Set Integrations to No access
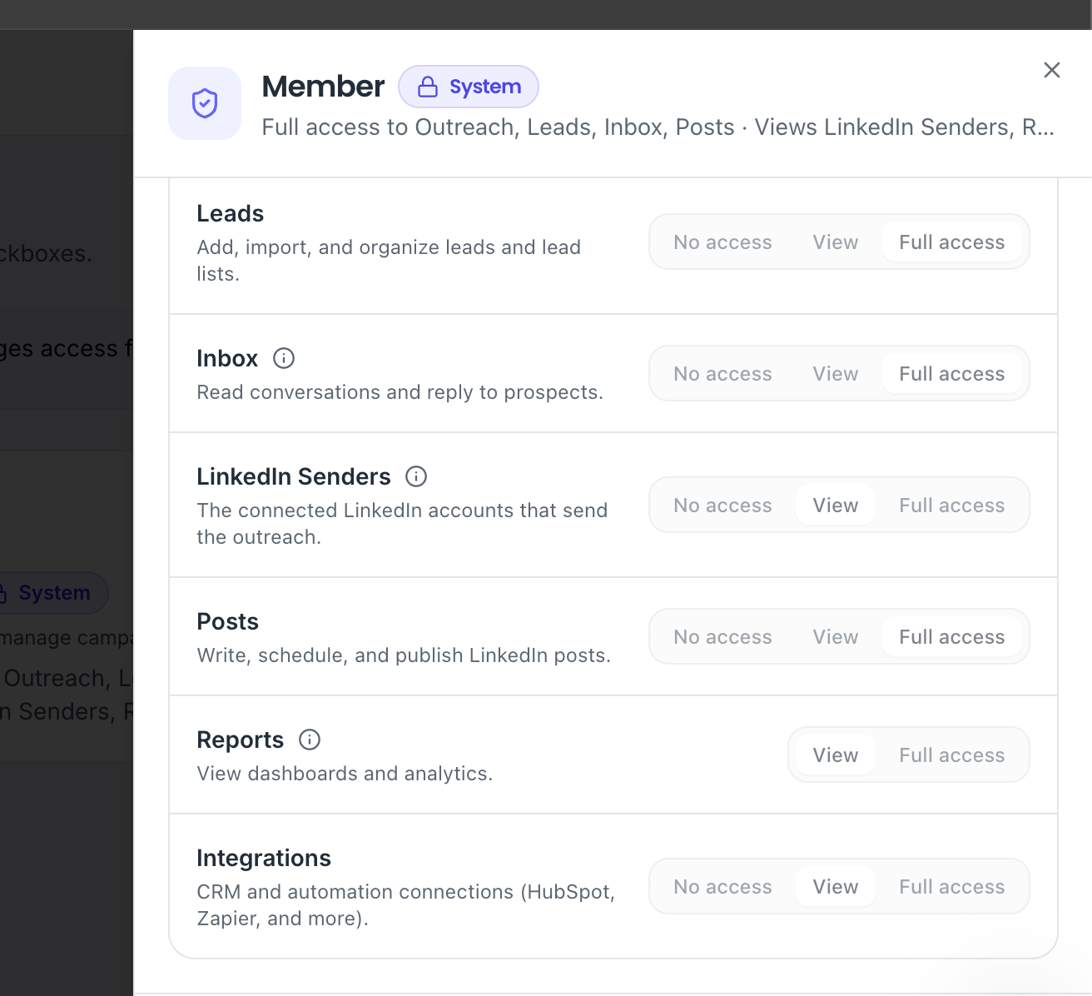The height and width of the screenshot is (996, 1092). coord(722,887)
